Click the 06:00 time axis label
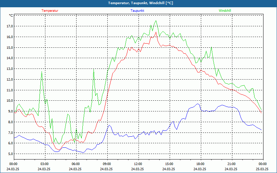 pos(75,164)
